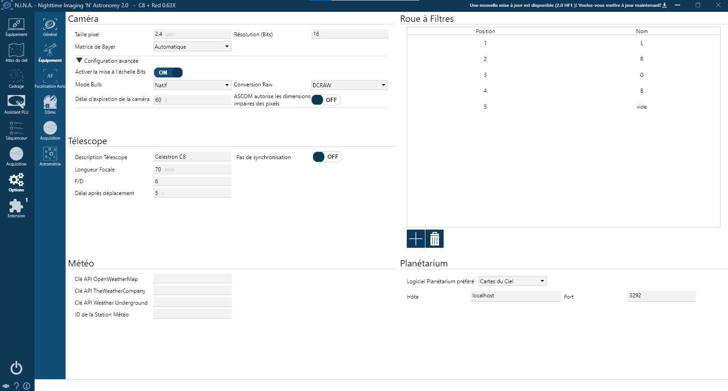Open Conversion Raw DCRAW dropdown
This screenshot has width=728, height=391.
pyautogui.click(x=349, y=85)
